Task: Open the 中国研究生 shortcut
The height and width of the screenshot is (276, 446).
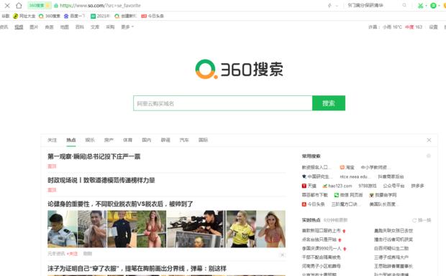Action: (x=317, y=176)
